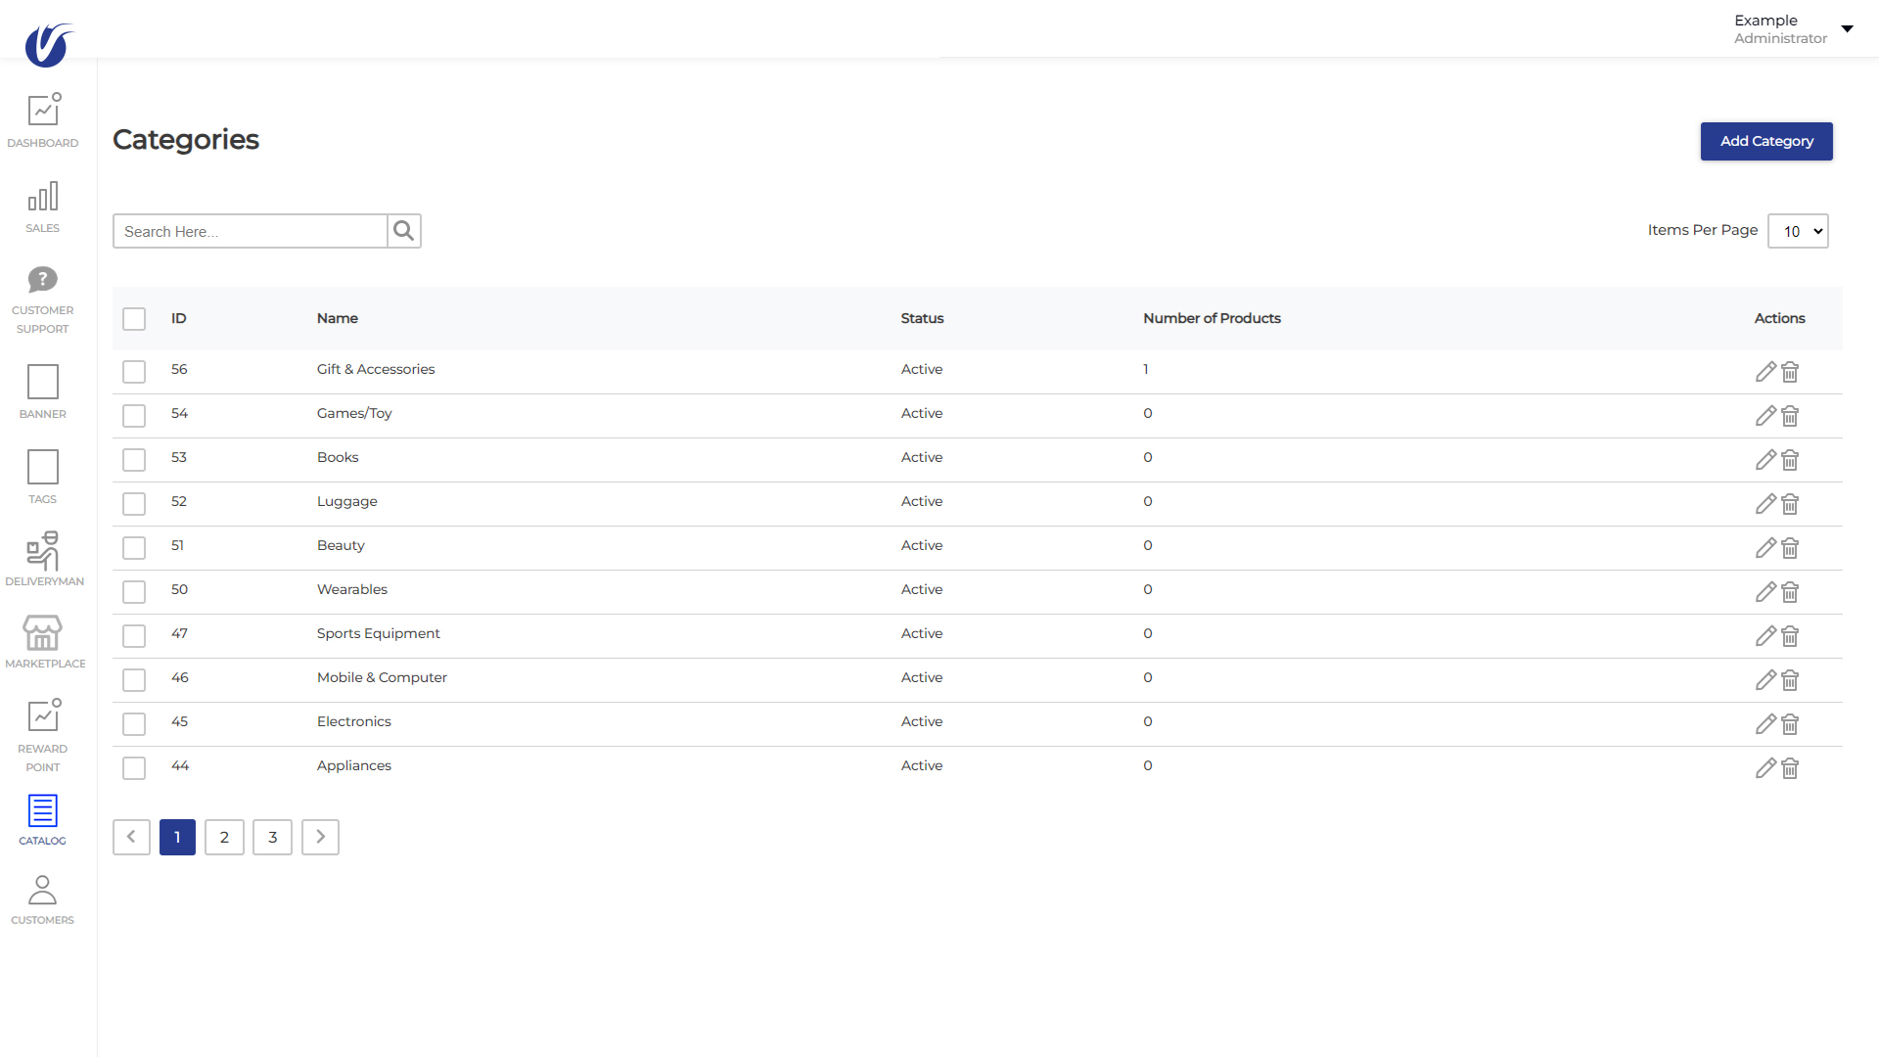Select all categories with header checkbox
The width and height of the screenshot is (1879, 1057).
click(134, 319)
